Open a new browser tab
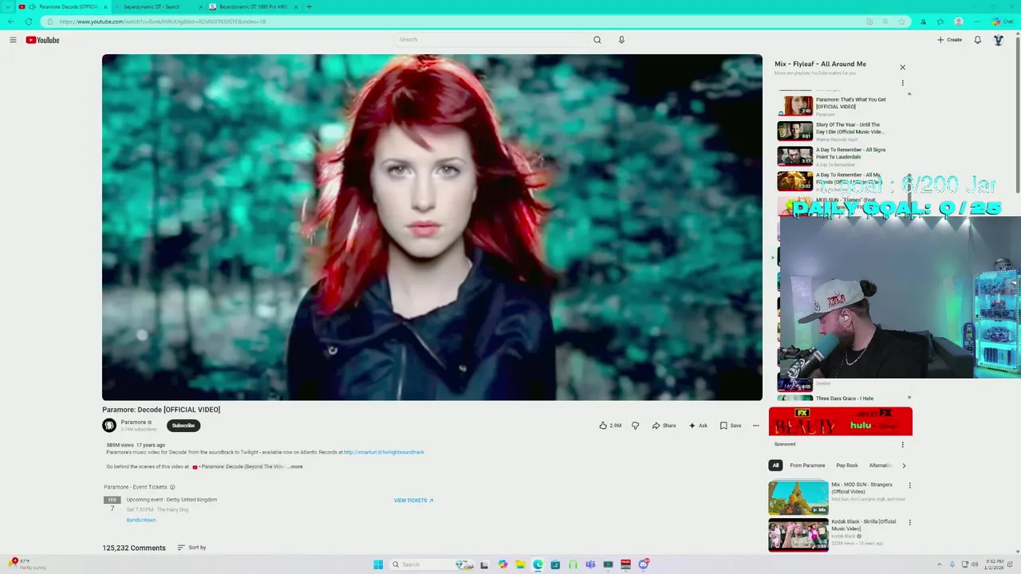This screenshot has height=574, width=1021. [309, 6]
